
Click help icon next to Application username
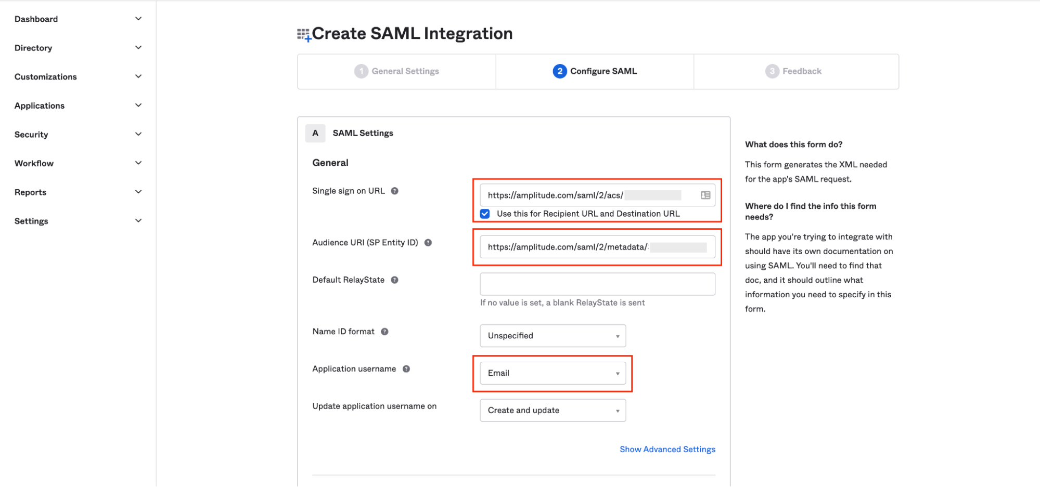click(406, 369)
